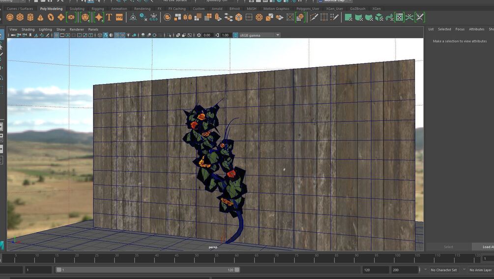Open the Motion Graphics shelf tab
The image size is (494, 279).
click(x=276, y=9)
